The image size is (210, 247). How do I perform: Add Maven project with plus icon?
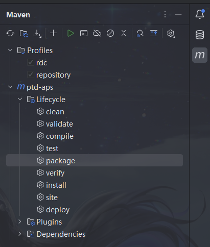click(x=53, y=33)
